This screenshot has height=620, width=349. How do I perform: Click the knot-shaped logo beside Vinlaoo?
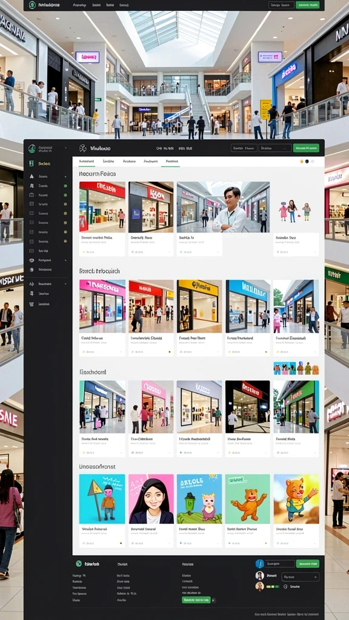coord(82,148)
